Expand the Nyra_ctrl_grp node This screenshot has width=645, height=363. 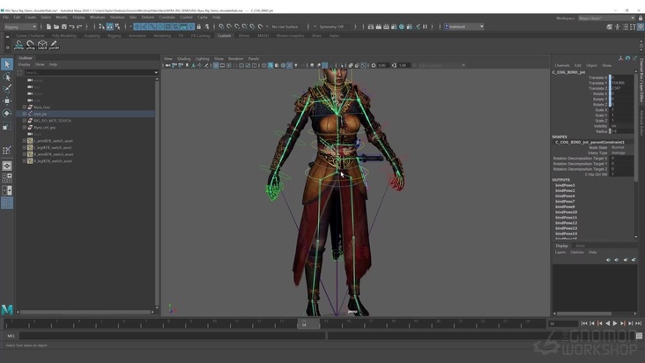coord(25,128)
